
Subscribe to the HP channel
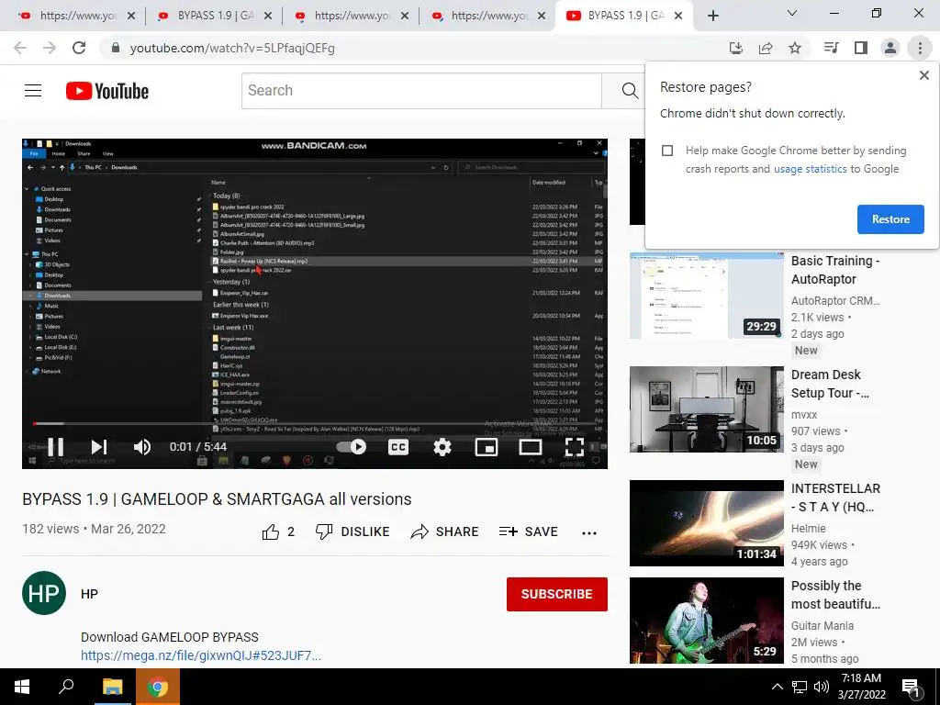click(x=557, y=594)
